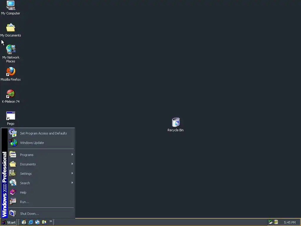The image size is (301, 226).
Task: Open Outlook Express from Quick Launch
Action: click(x=37, y=222)
